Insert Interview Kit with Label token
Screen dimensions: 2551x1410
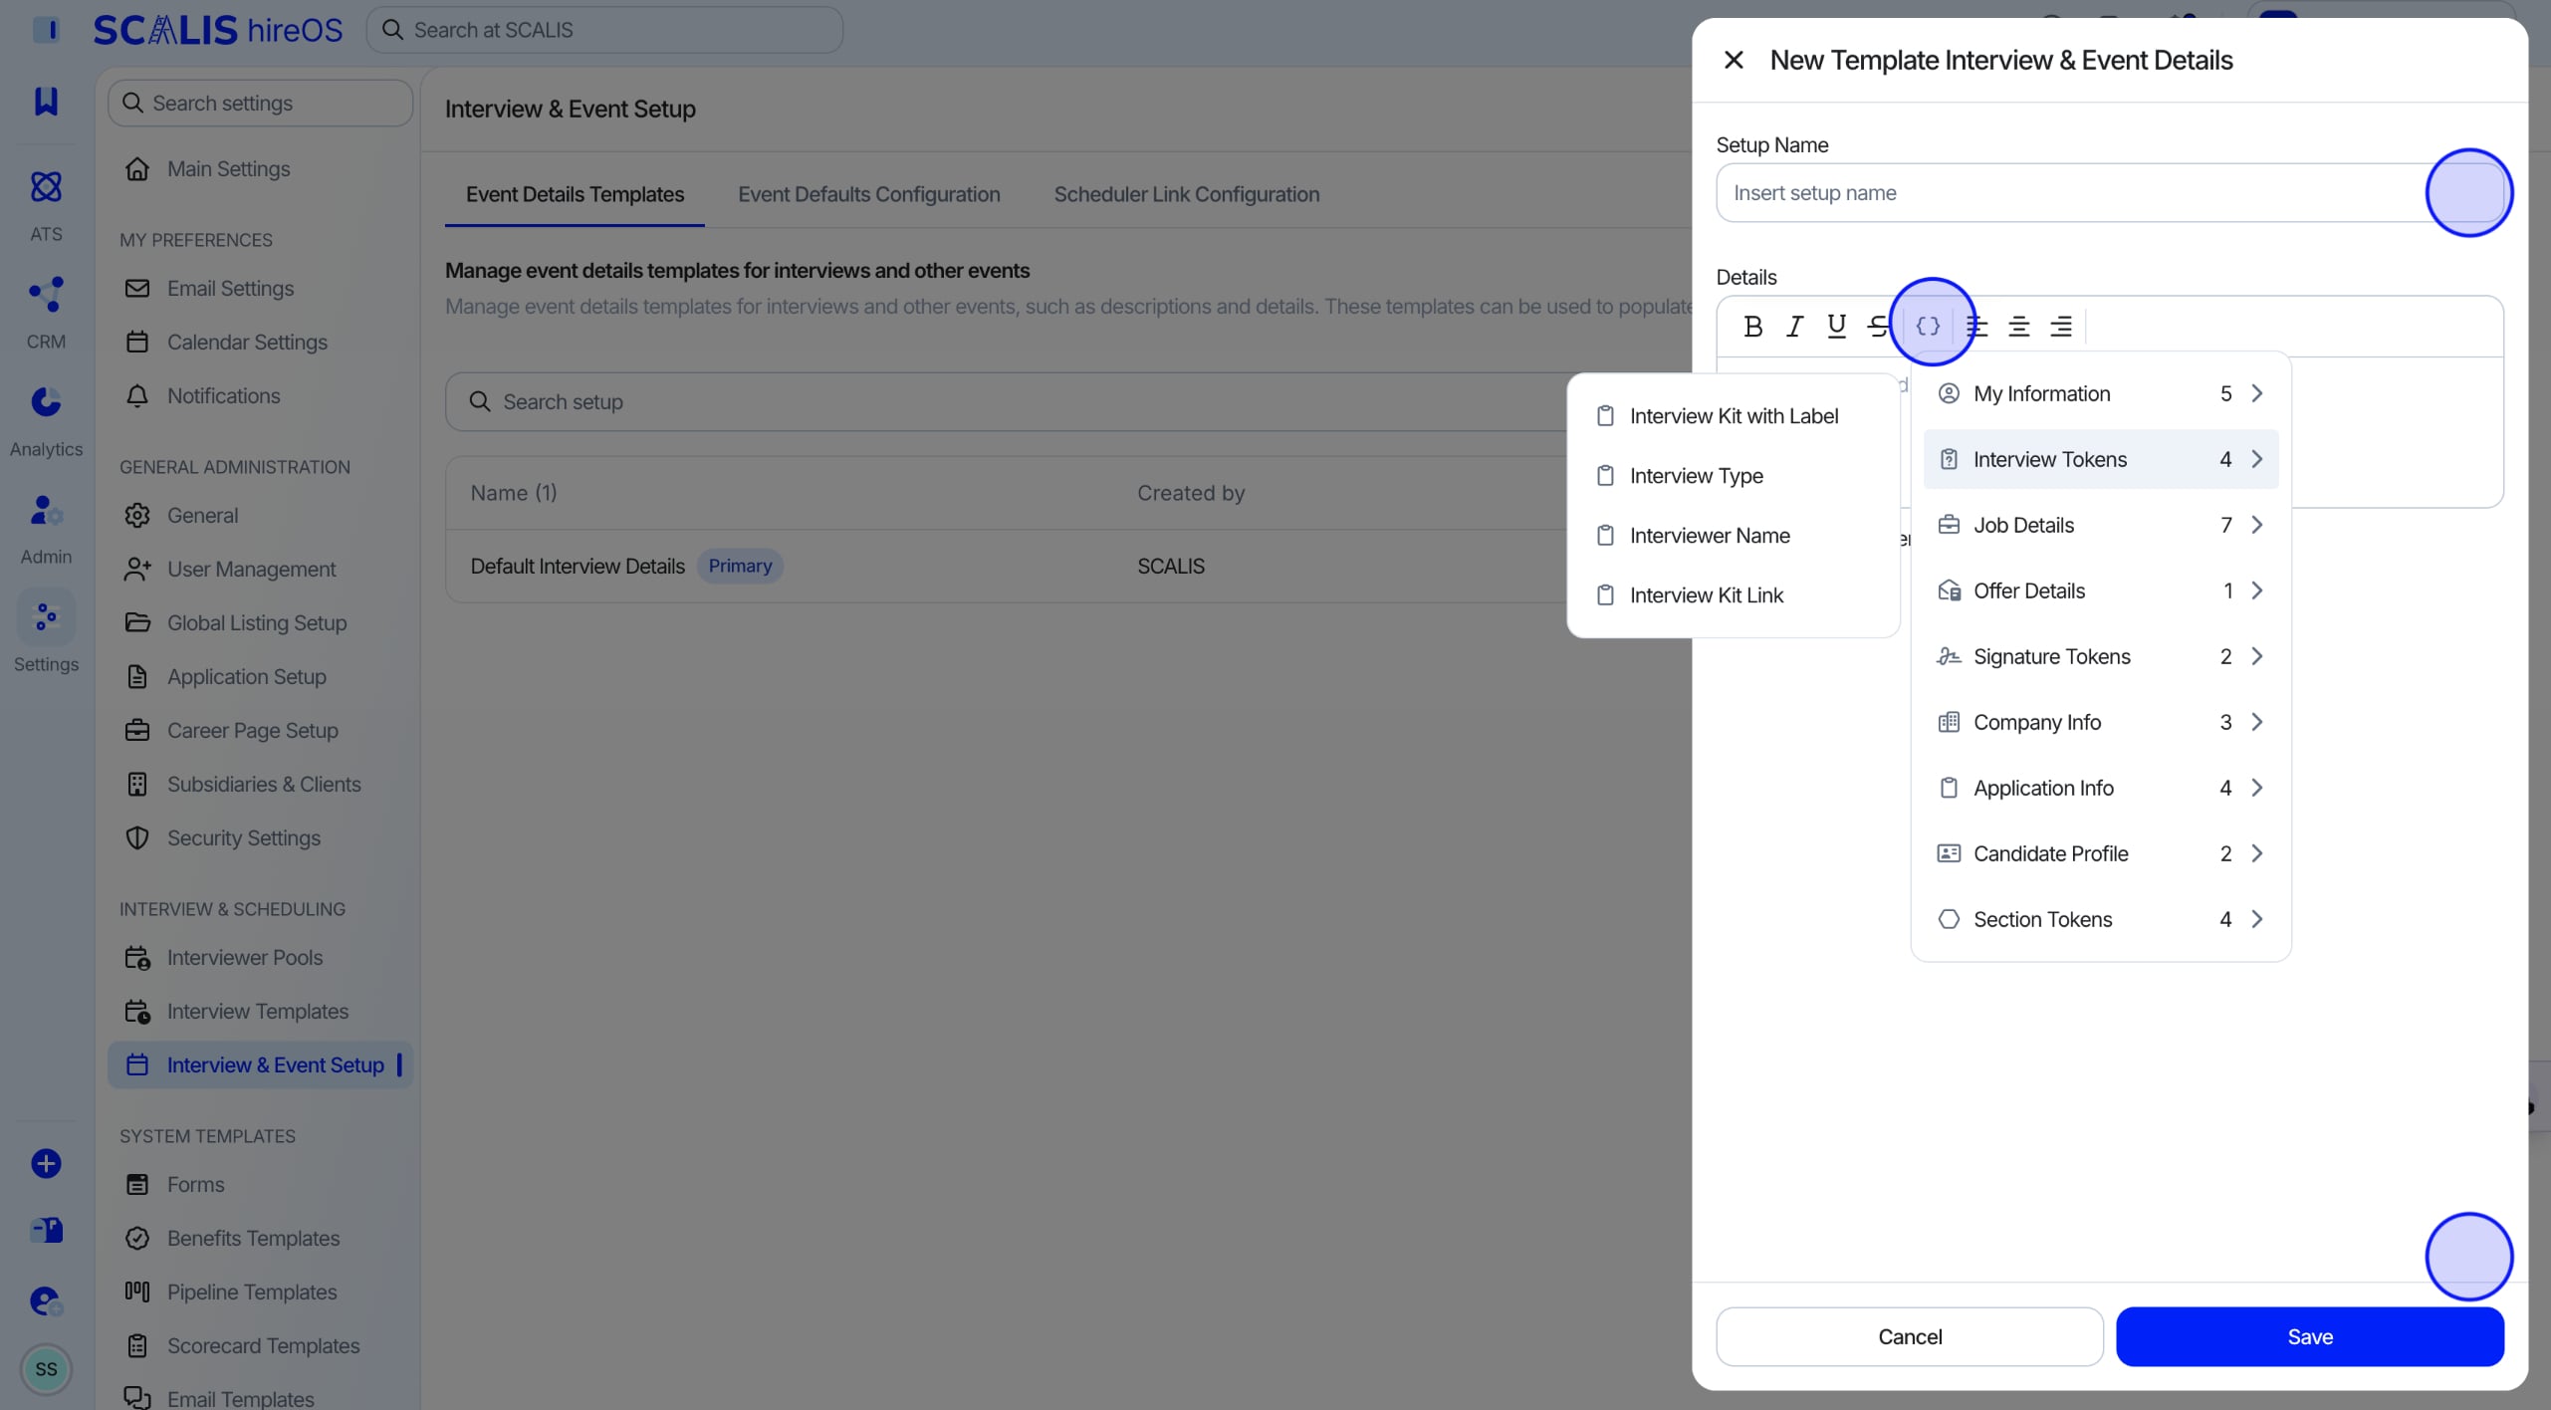pos(1734,416)
